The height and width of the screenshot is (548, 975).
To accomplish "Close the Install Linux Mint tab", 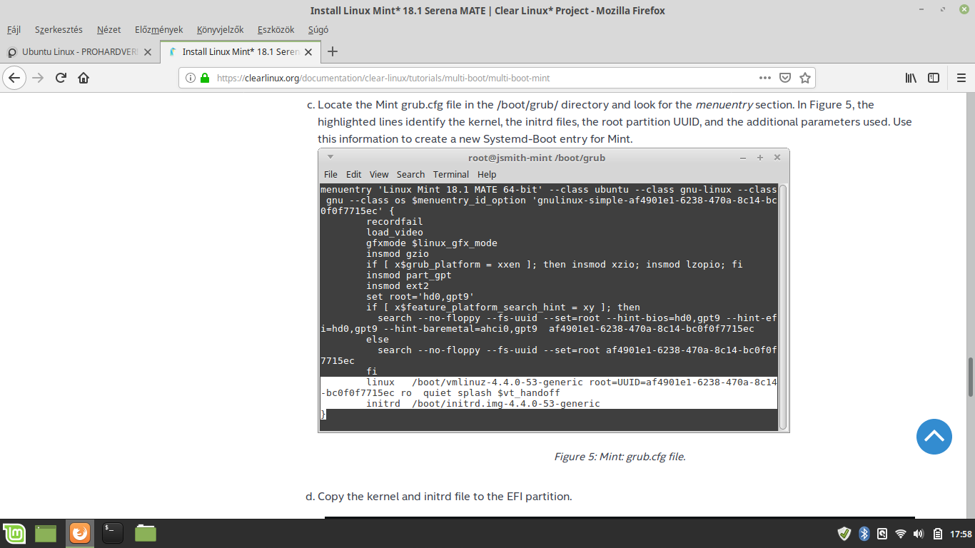I will 308,52.
